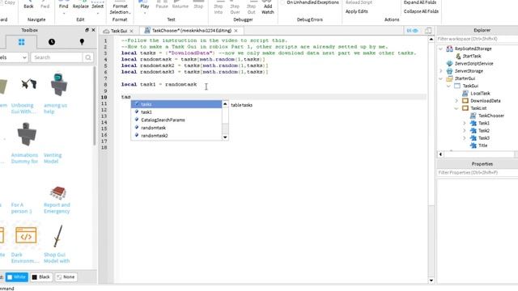This screenshot has width=518, height=291.
Task: Click the script editor scroll-down arrow
Action: (x=431, y=280)
